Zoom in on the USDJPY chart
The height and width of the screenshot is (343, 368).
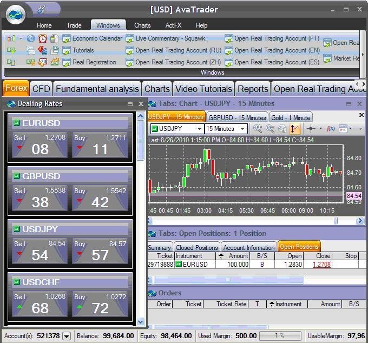[258, 129]
